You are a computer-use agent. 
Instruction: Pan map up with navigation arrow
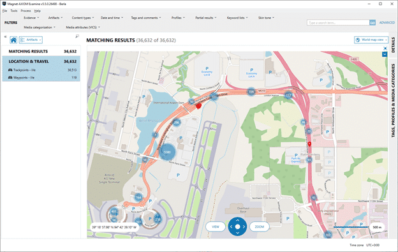pyautogui.click(x=237, y=220)
